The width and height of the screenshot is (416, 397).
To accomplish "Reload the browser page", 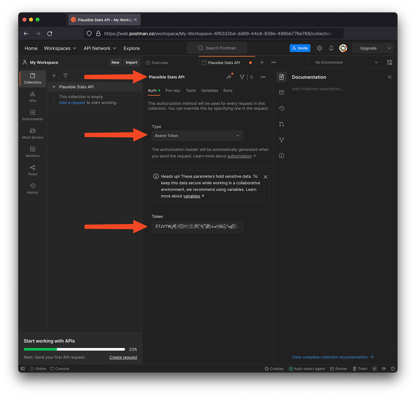I will pos(50,34).
